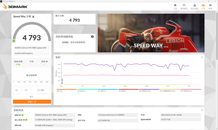The image size is (218, 130).
Task: Click the Speed Way score warning triangle
Action: [x=33, y=17]
